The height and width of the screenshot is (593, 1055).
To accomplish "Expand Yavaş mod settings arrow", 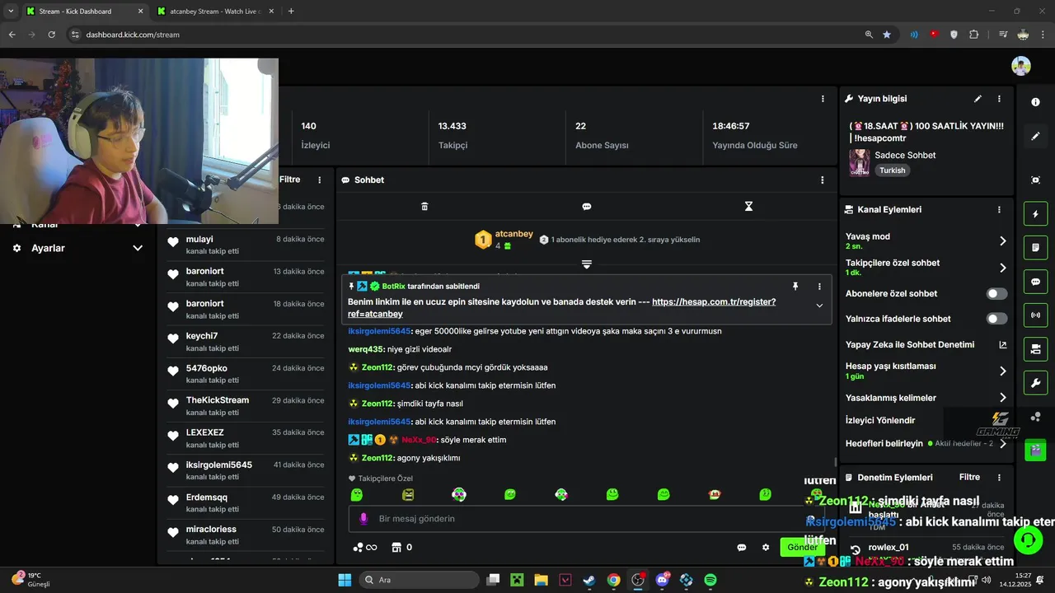I will pyautogui.click(x=1003, y=241).
